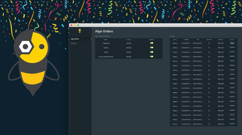242x135 pixels.
Task: Select the TWAP definition name
Action: pyautogui.click(x=106, y=52)
